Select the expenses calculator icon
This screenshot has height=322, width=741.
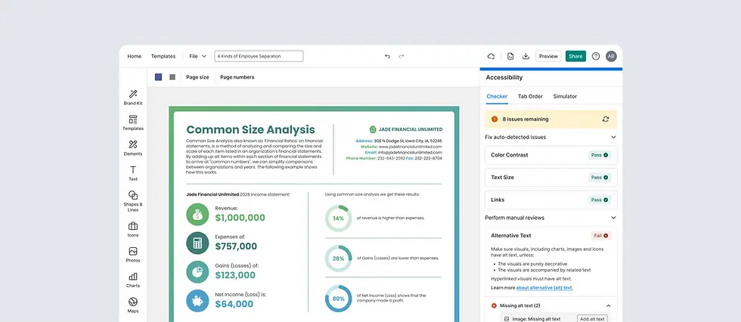(197, 243)
